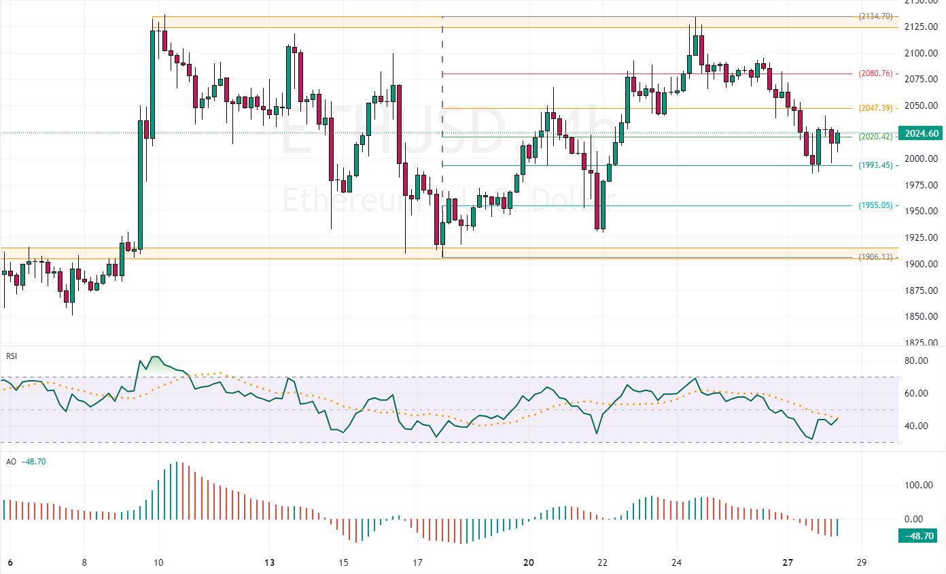
Task: Select the AO indicator title label
Action: tap(12, 462)
